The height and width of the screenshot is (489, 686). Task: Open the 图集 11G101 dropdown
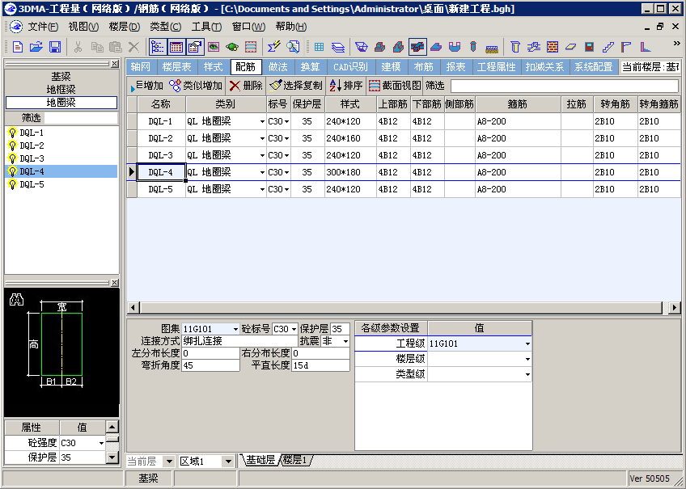click(235, 329)
